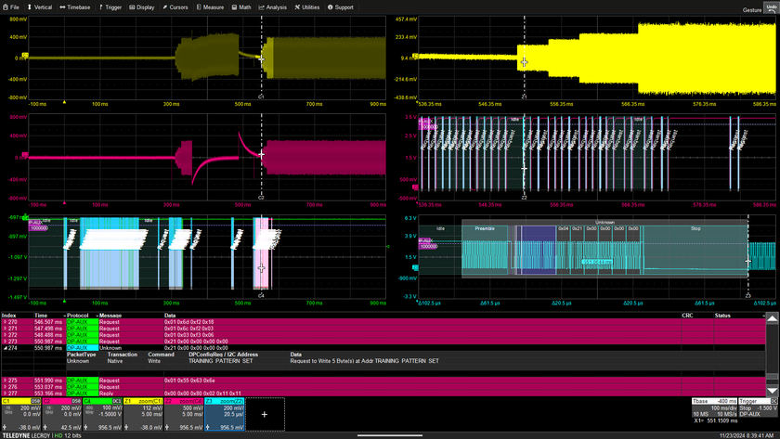
Task: Collapse expanded row 274 details
Action: point(5,347)
